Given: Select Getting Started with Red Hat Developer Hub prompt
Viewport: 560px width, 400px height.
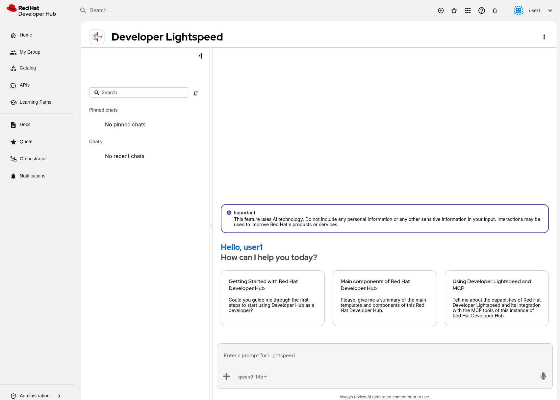Looking at the screenshot, I should click(x=273, y=298).
